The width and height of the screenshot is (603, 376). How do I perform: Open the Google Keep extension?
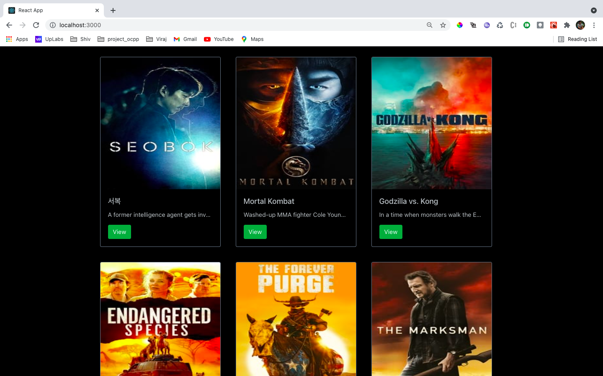(540, 25)
